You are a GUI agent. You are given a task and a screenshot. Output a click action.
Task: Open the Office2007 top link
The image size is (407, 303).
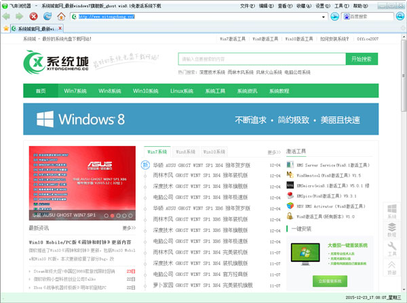click(x=368, y=39)
